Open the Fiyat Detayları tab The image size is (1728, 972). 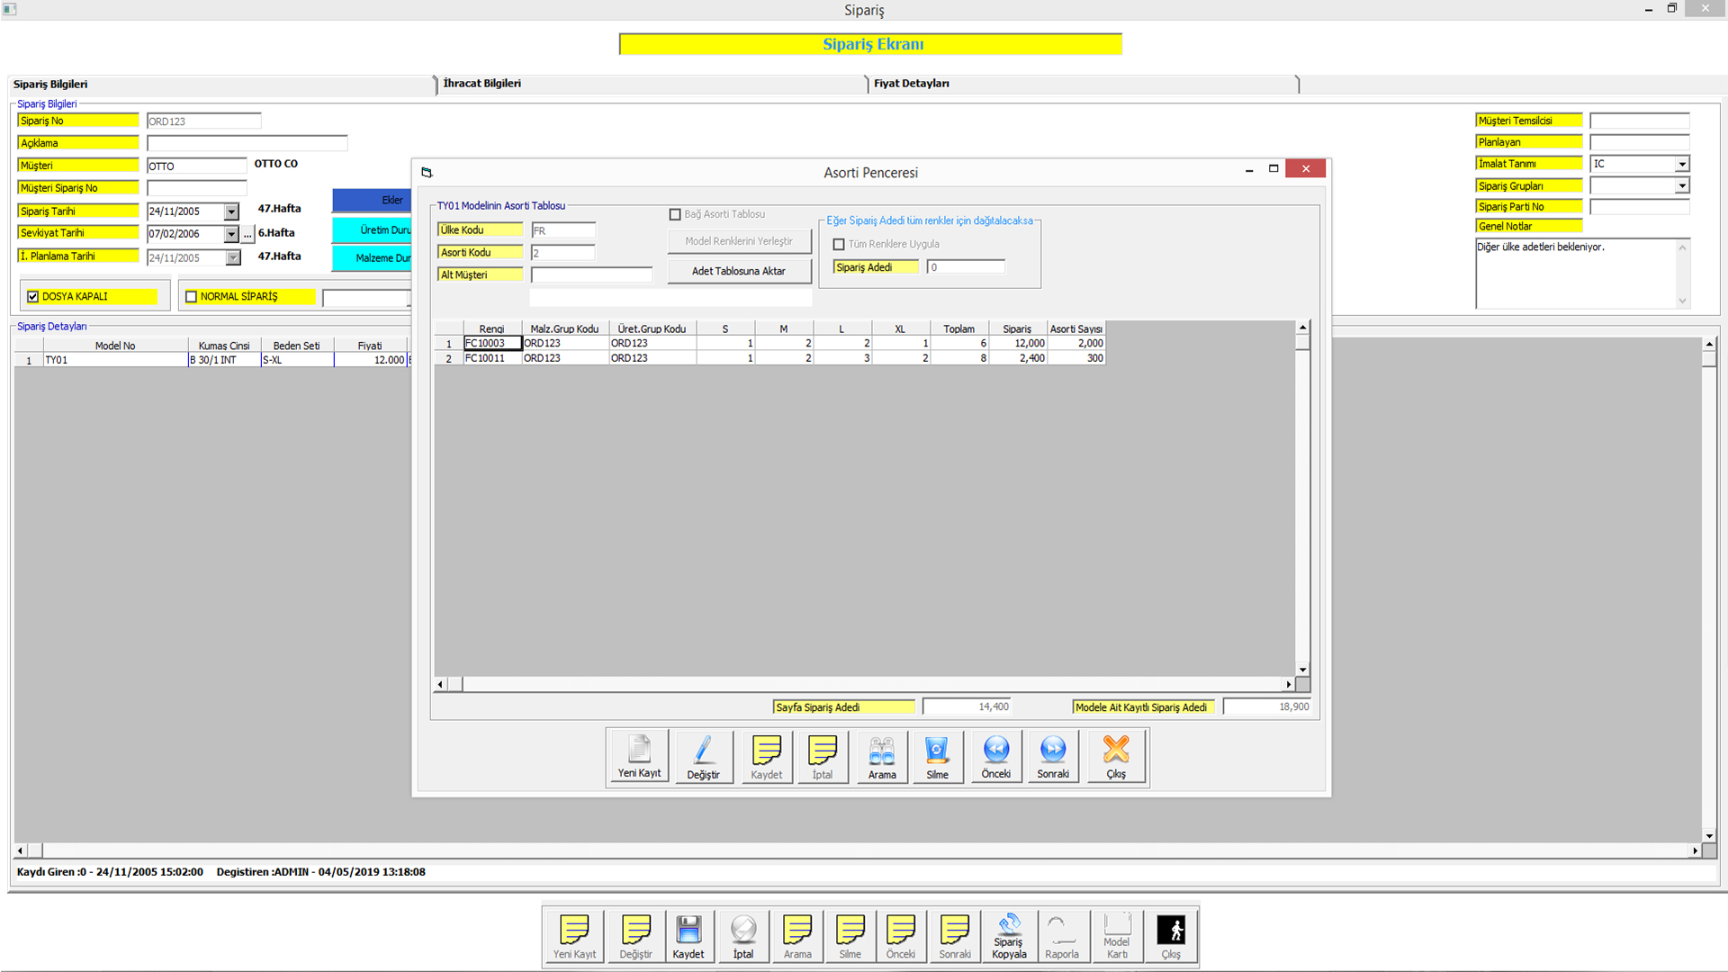[911, 84]
